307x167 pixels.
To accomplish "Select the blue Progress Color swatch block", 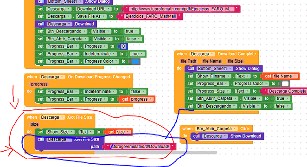I will (135, 62).
